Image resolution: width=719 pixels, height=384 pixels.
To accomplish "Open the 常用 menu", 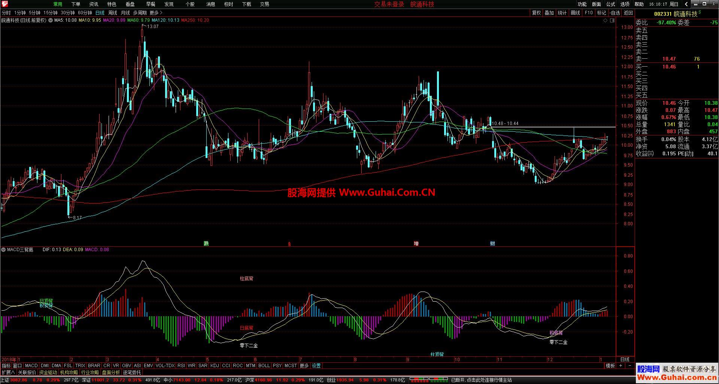I will (58, 4).
